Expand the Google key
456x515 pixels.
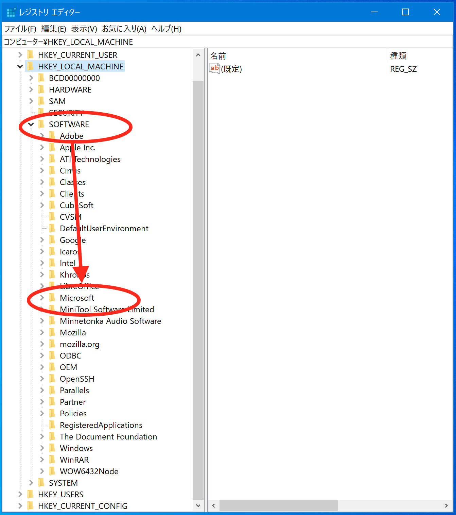tap(42, 240)
